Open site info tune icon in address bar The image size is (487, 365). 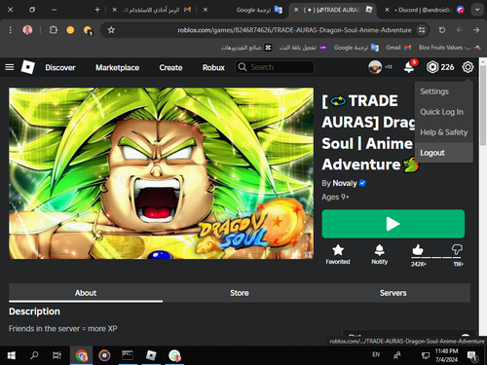pyautogui.click(x=422, y=30)
